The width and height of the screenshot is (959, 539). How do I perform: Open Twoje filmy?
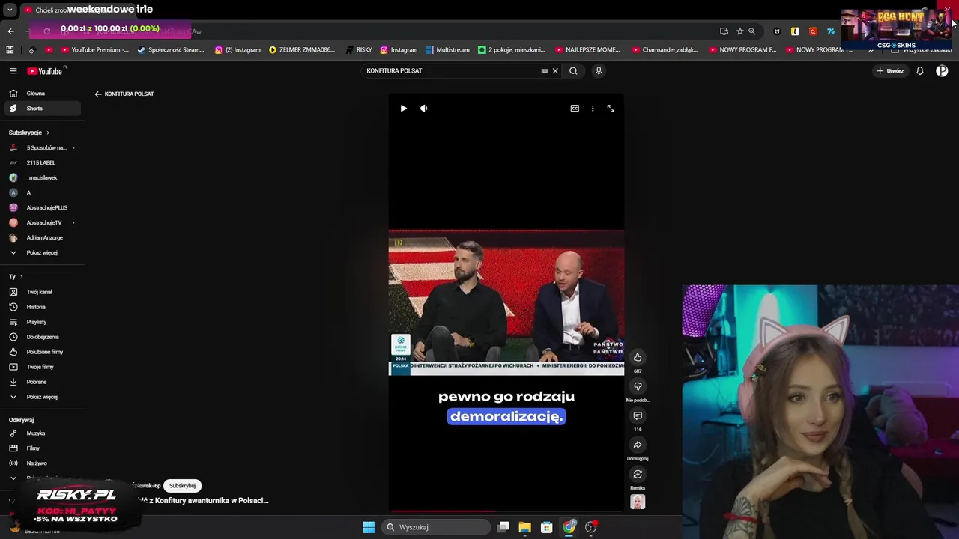pyautogui.click(x=43, y=367)
